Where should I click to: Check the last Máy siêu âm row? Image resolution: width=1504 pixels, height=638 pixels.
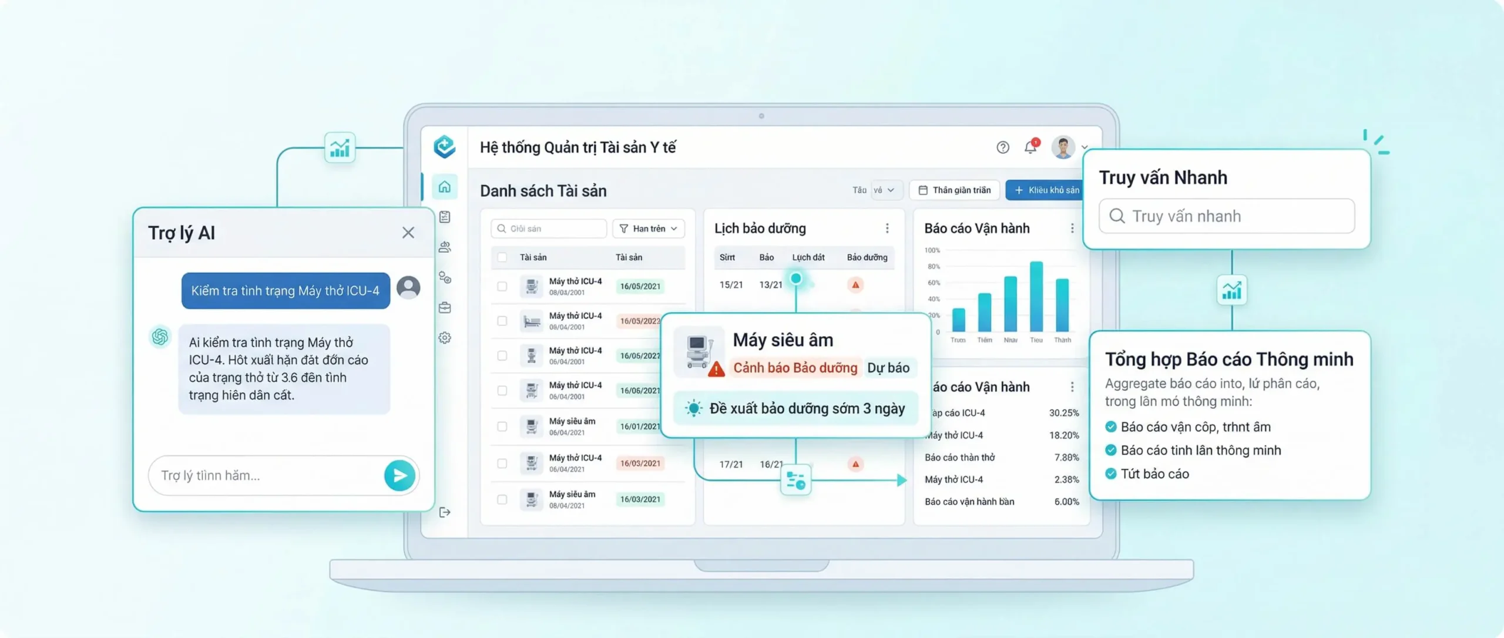tap(502, 499)
